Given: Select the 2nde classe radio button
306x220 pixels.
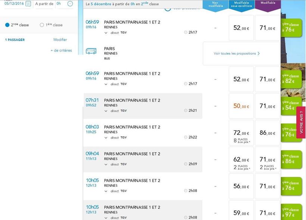Looking at the screenshot, I should coord(7,25).
